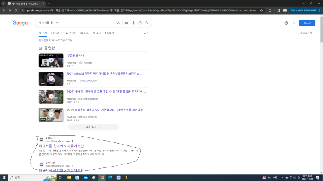323x181 pixels.
Task: Open Microsoft Store from taskbar
Action: click(77, 178)
